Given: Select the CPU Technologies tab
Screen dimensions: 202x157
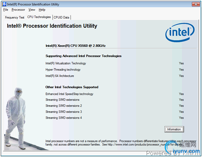Looking at the screenshot, I should click(x=39, y=17).
